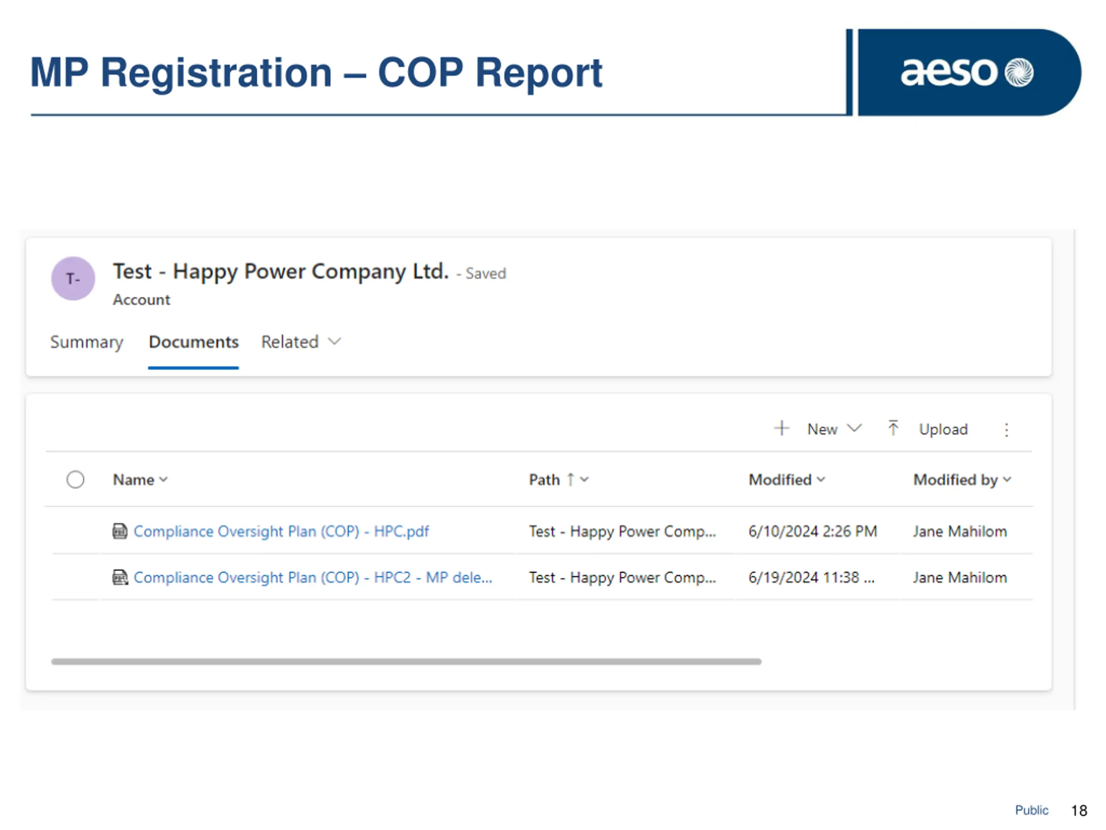
Task: Toggle the select-all circle in the header
Action: pos(76,479)
